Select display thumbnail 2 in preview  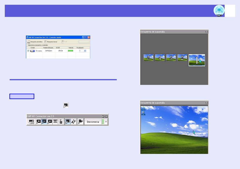tap(182, 58)
